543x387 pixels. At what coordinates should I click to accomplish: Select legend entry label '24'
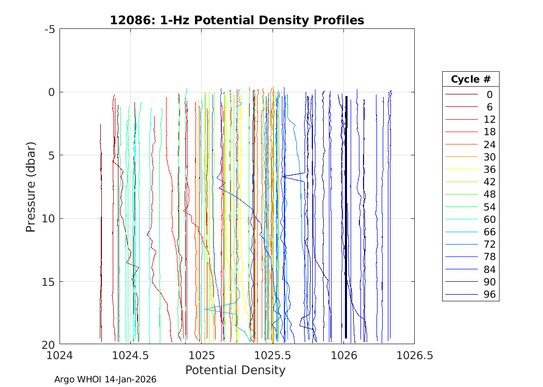(x=489, y=144)
